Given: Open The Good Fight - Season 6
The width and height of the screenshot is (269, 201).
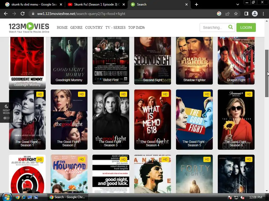Looking at the screenshot, I should [236, 119].
